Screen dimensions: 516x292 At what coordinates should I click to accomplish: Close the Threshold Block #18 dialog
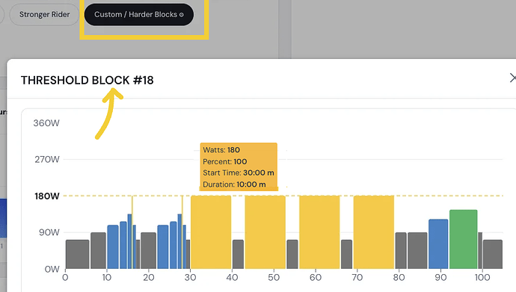pos(512,78)
